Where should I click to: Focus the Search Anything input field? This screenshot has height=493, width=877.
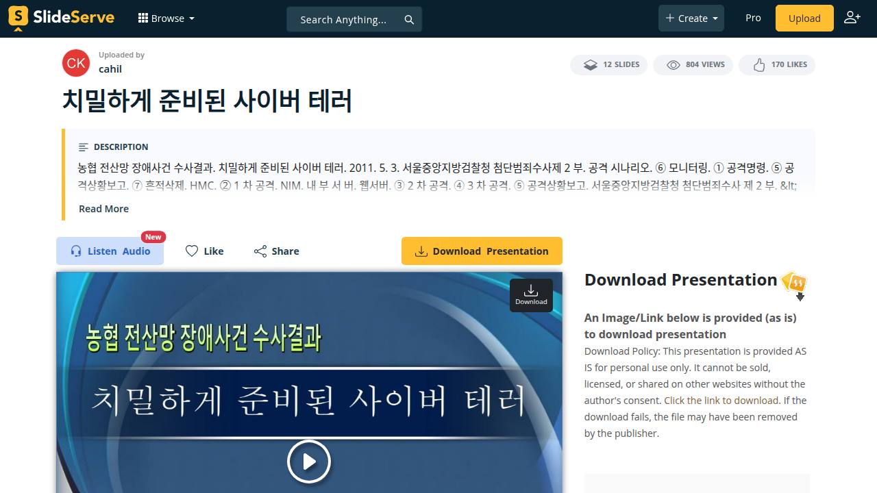coord(343,19)
